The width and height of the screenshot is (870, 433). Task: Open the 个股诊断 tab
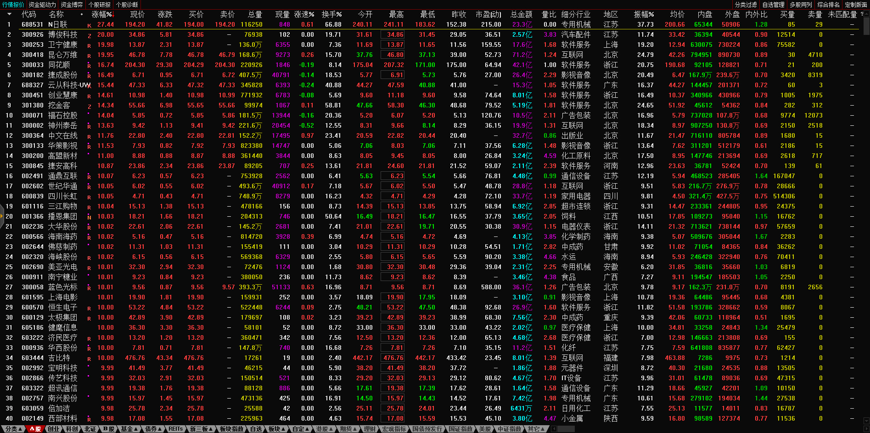click(127, 5)
